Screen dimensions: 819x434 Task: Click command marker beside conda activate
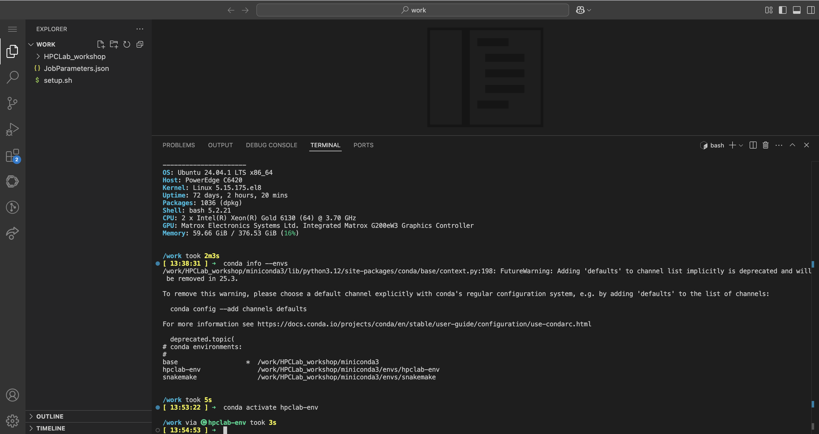coord(157,407)
